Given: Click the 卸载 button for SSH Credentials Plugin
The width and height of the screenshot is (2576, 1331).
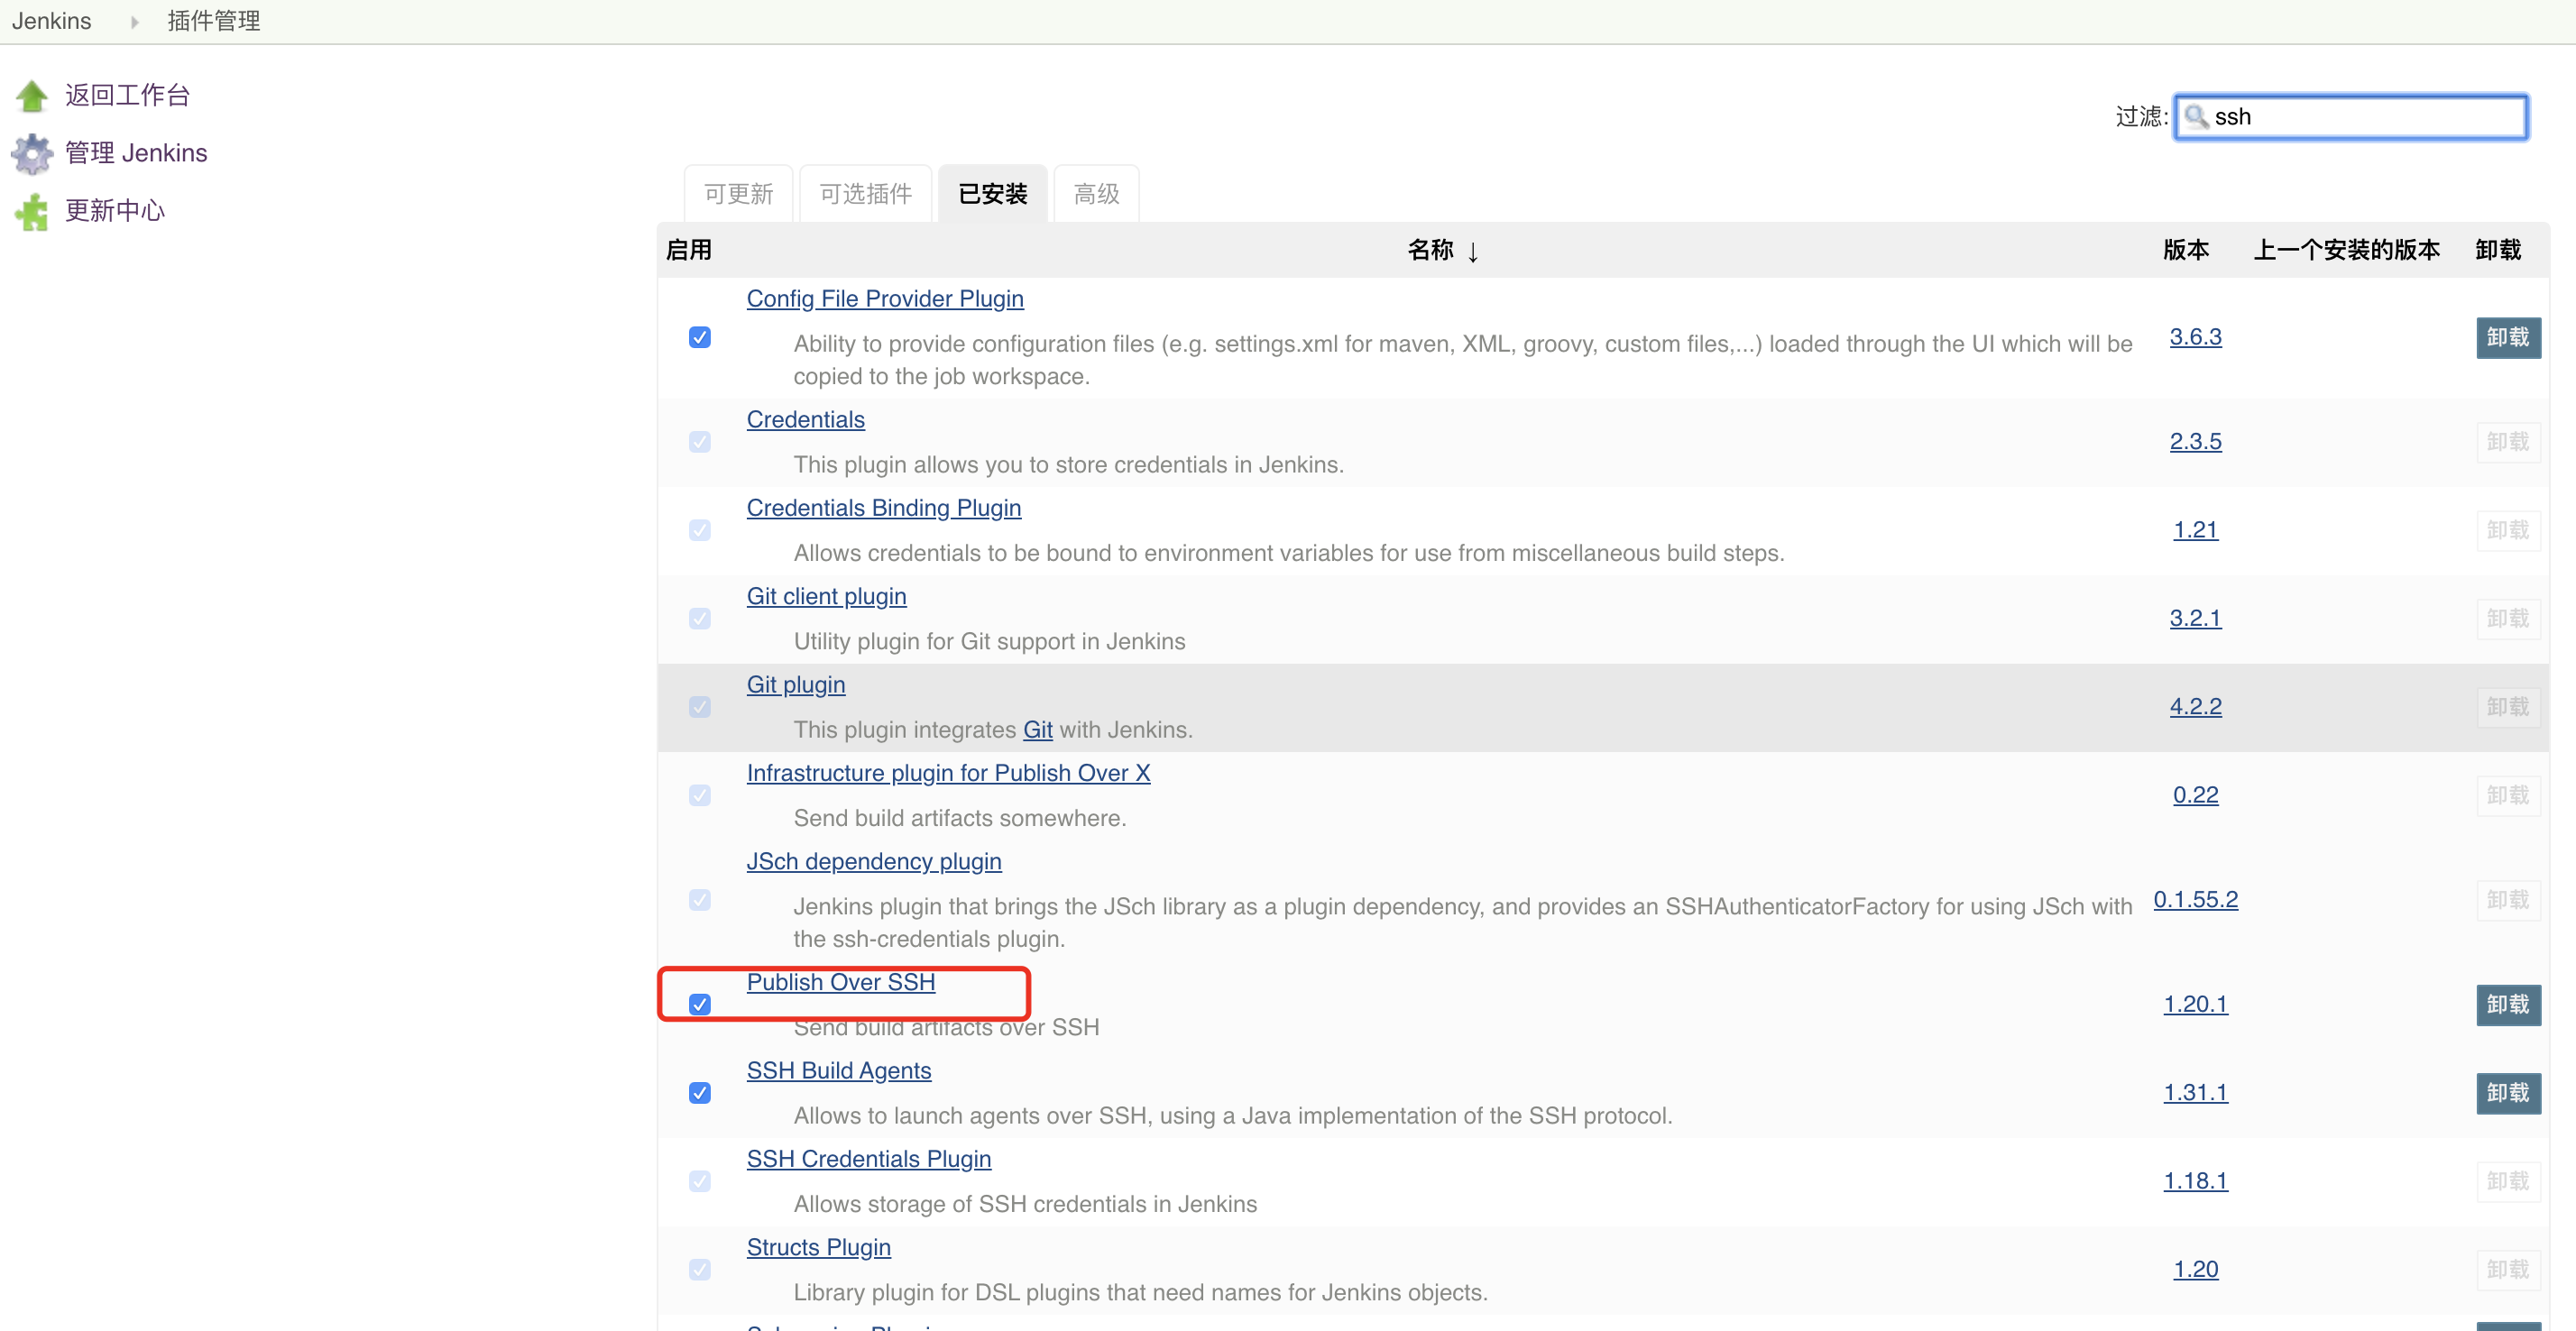Looking at the screenshot, I should [x=2507, y=1181].
